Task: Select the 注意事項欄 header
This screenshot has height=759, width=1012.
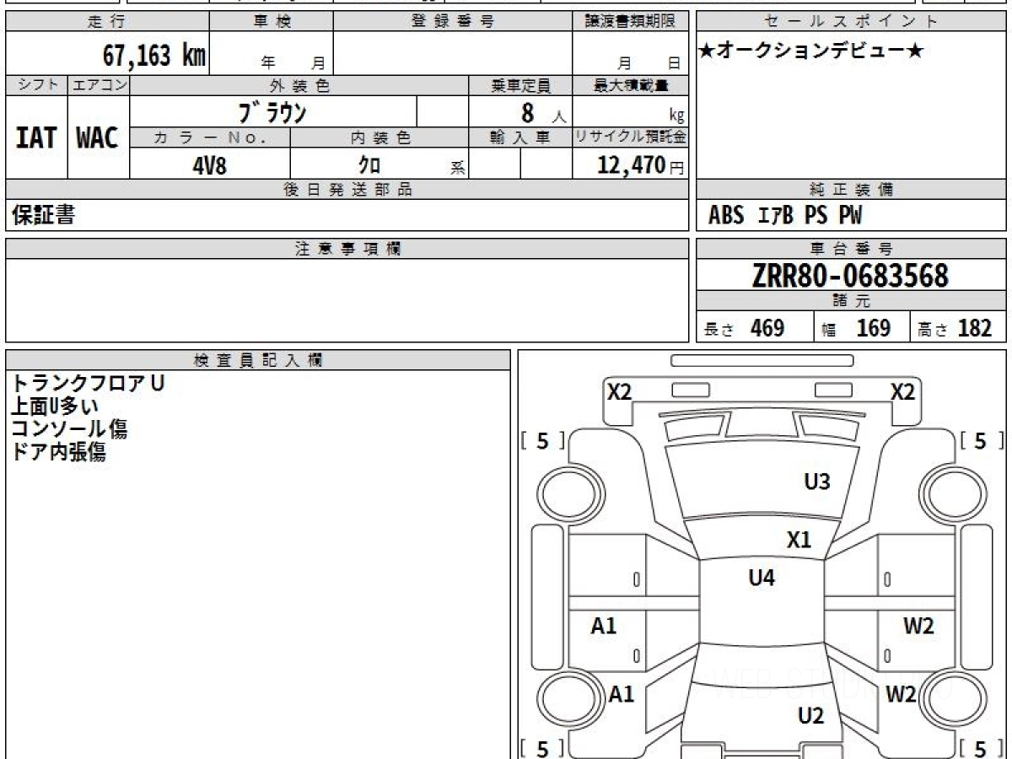Action: (347, 249)
